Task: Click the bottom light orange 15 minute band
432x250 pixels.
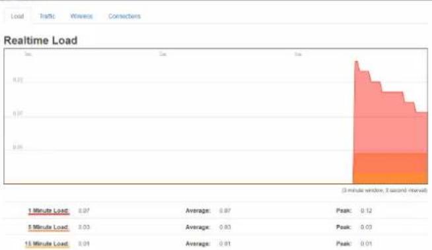Action: coord(390,178)
